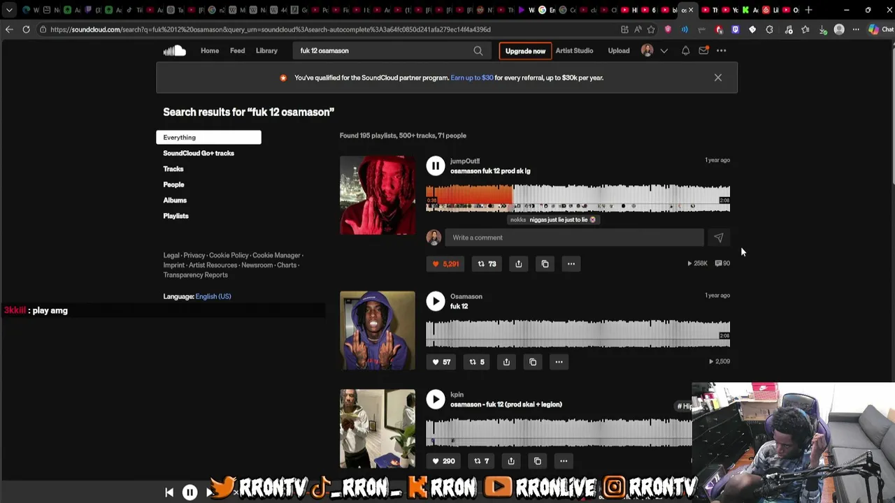Share the Osamason fuk 12 track
The image size is (895, 503).
[x=506, y=362]
